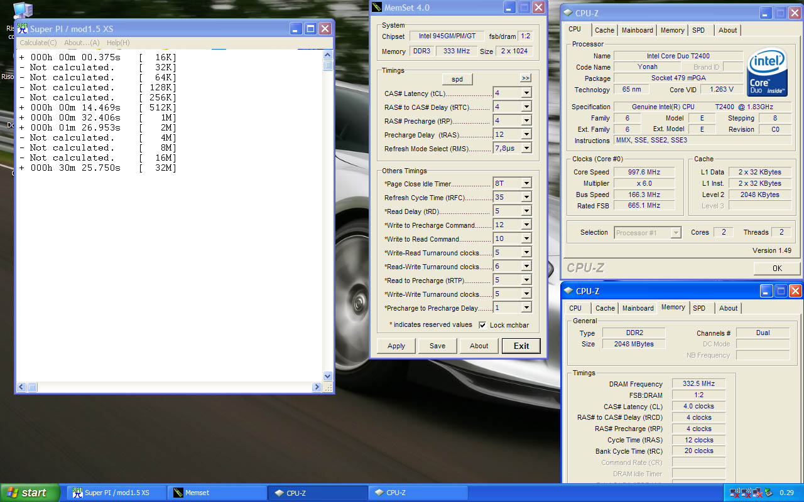Open Read Delay (tRD) dropdown
This screenshot has height=502, width=804.
point(526,211)
